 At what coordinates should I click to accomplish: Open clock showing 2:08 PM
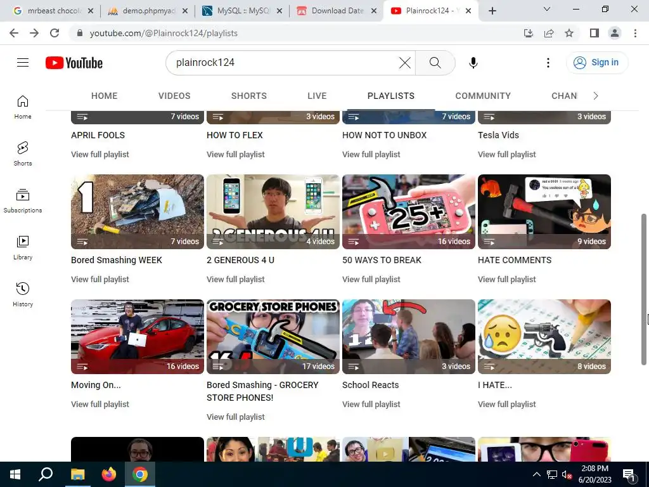coord(594,474)
